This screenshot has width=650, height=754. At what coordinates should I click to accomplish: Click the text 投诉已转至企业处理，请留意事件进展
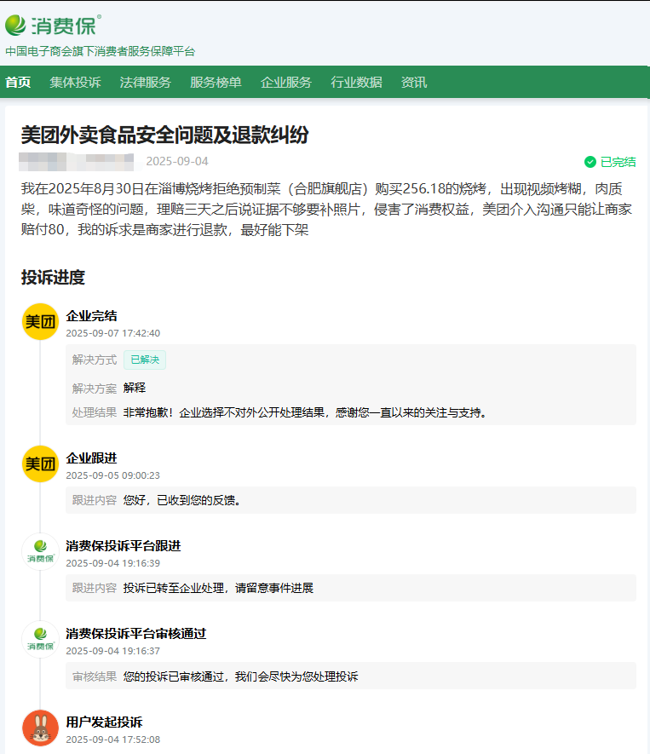(218, 588)
